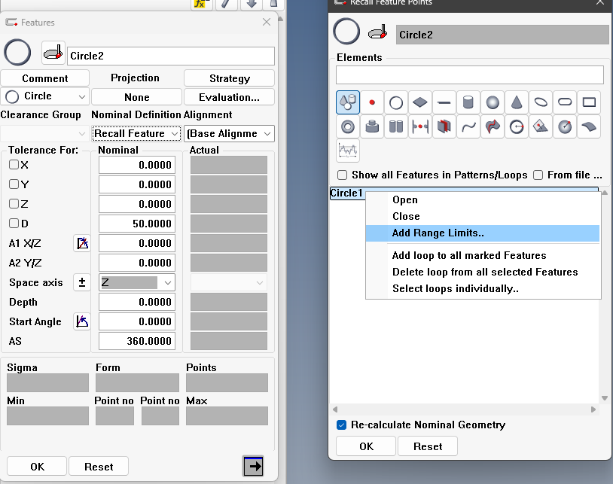Click the D nominal value field
Screen dimensions: 613x484
tap(137, 224)
